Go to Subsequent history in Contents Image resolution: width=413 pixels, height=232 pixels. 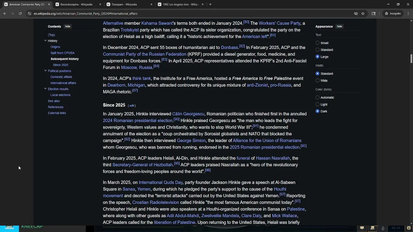point(65,59)
